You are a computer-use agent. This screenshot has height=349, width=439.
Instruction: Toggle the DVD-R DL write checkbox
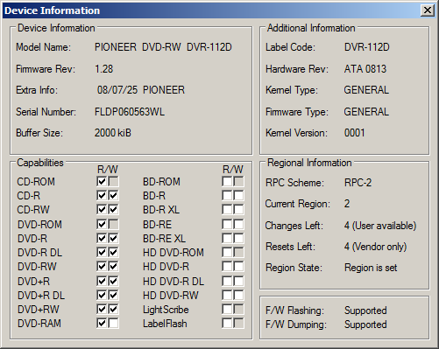click(114, 252)
